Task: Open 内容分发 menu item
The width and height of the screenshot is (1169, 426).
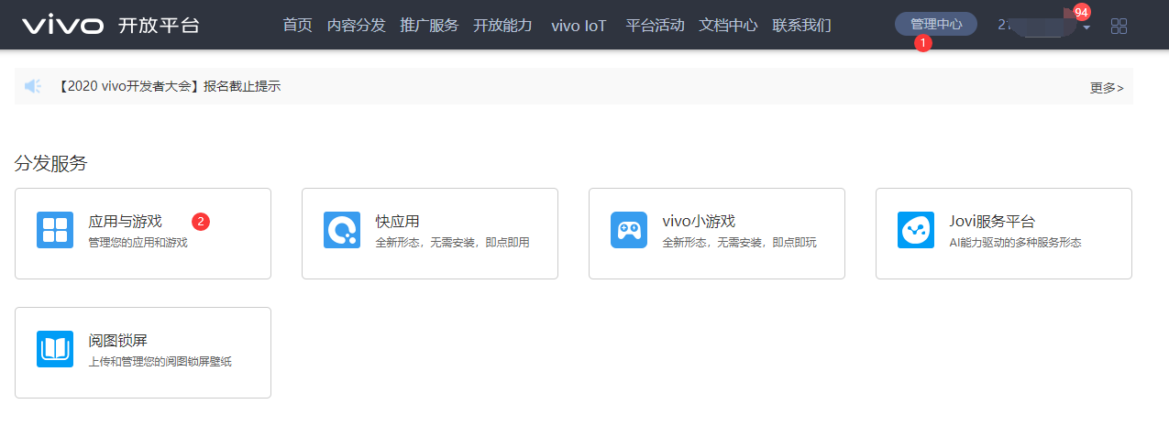Action: click(356, 25)
